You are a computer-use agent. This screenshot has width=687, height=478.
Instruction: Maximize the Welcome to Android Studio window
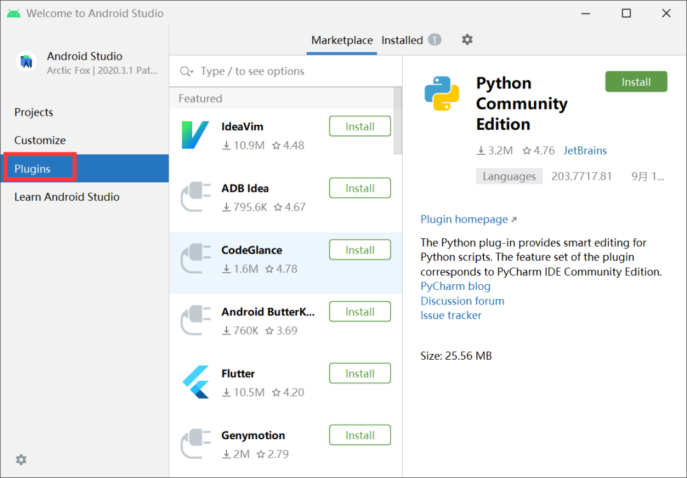627,13
